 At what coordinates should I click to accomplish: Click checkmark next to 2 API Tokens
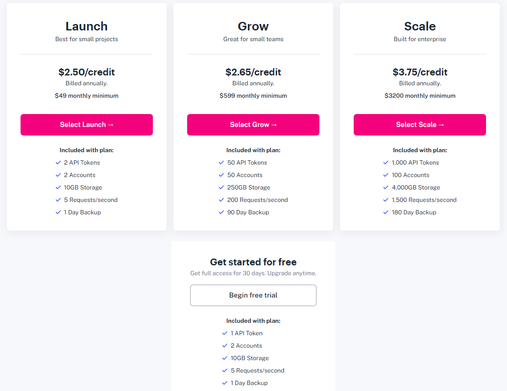click(x=58, y=162)
